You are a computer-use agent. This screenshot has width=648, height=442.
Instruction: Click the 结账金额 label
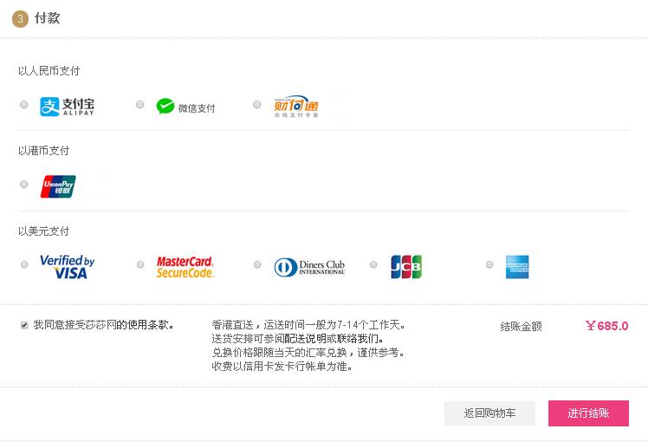[x=521, y=327]
